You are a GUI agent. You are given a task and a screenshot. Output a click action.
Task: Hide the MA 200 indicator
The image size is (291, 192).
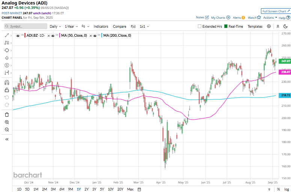click(x=95, y=36)
